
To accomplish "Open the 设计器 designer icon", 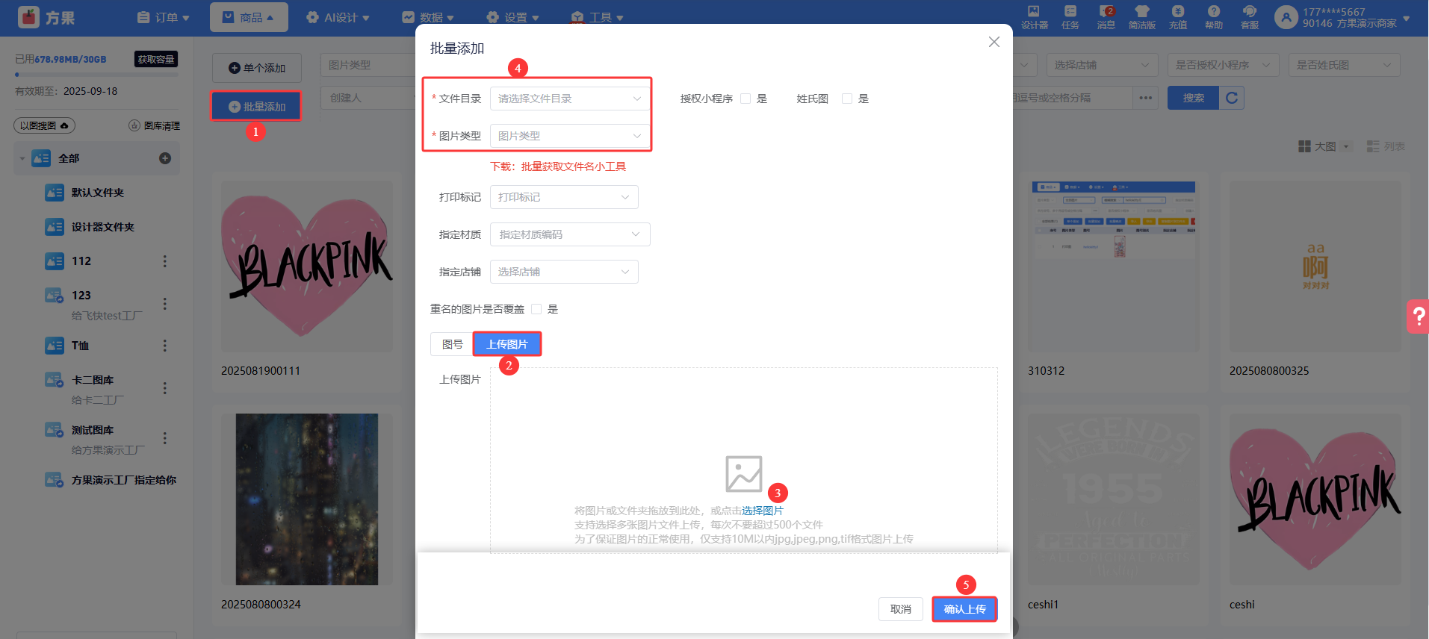I will (x=1034, y=16).
